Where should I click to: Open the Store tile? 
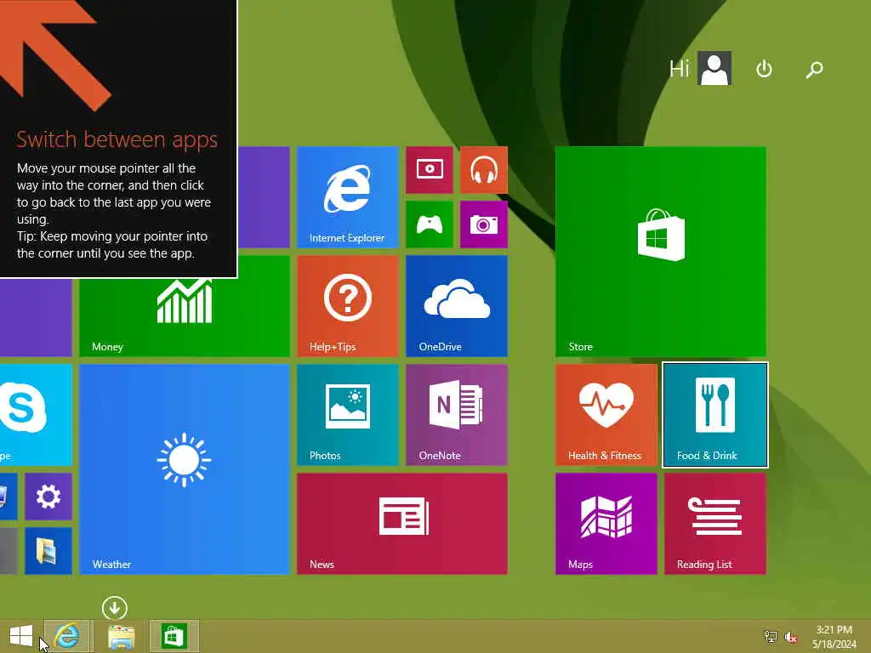pyautogui.click(x=661, y=252)
